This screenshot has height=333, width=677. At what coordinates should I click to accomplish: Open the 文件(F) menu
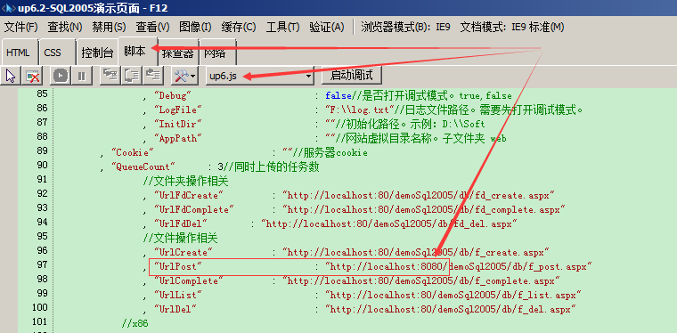point(21,28)
